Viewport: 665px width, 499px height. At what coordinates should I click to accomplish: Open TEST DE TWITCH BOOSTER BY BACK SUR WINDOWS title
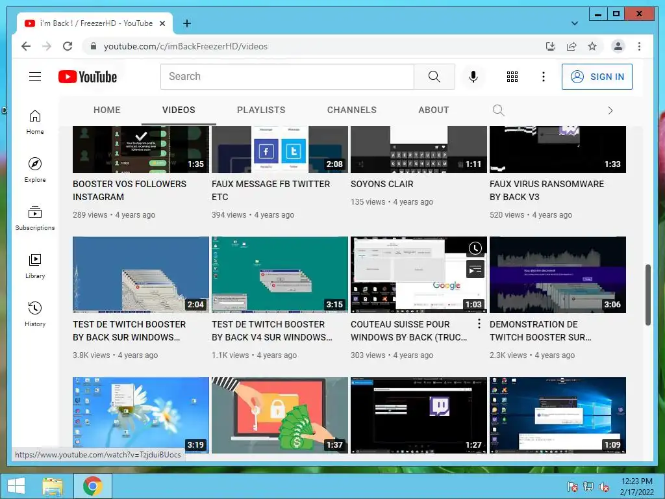click(129, 331)
